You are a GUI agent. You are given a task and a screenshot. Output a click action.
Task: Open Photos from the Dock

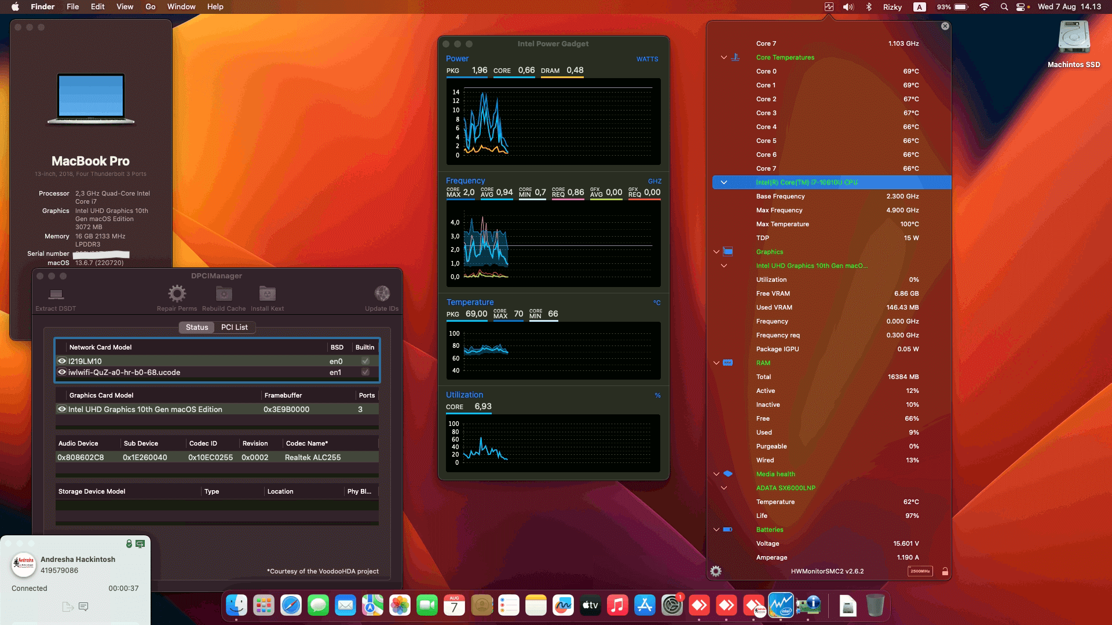[x=400, y=605]
